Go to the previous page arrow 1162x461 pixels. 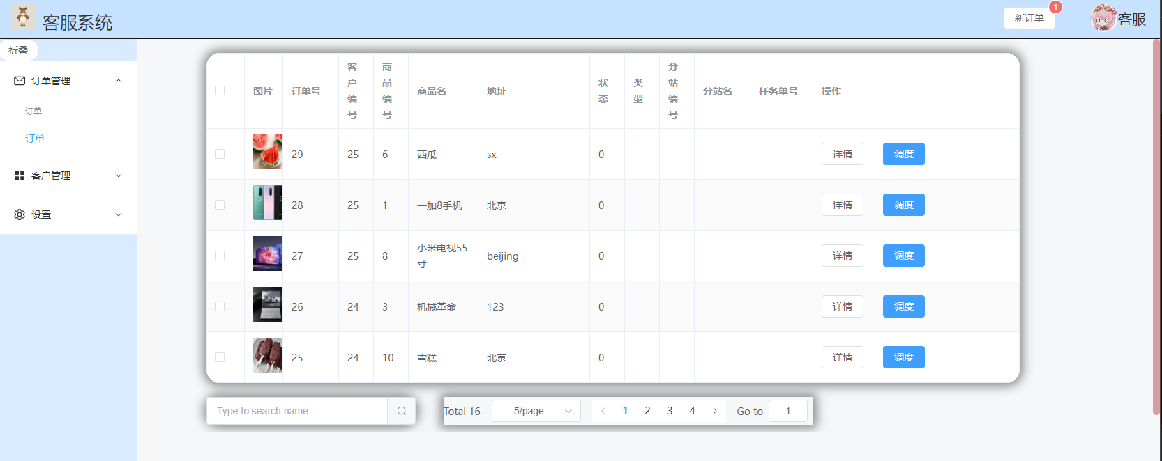(x=603, y=411)
